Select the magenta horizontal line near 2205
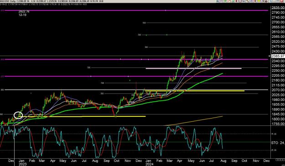The height and width of the screenshot is (166, 285). pos(136,76)
